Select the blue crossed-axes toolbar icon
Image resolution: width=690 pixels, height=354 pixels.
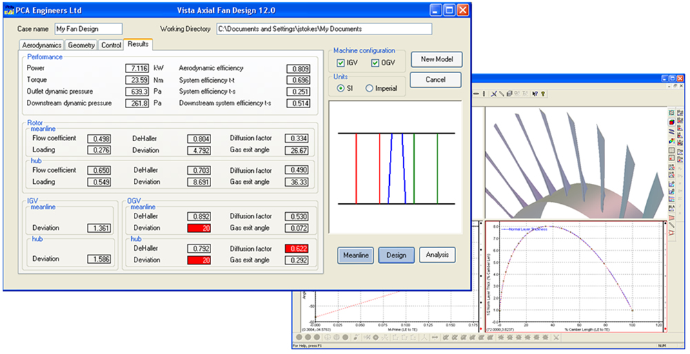[494, 94]
